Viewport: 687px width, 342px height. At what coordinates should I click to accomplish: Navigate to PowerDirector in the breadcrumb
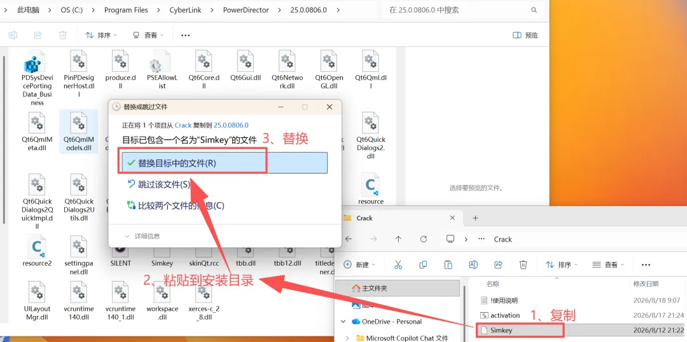coord(246,10)
